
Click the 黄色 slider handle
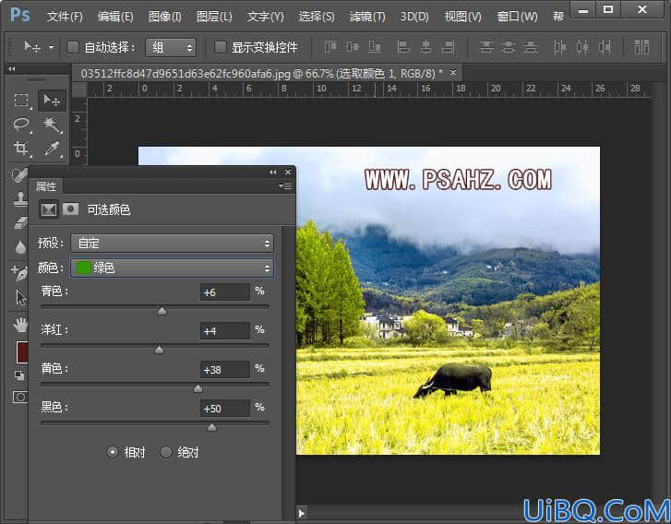198,388
